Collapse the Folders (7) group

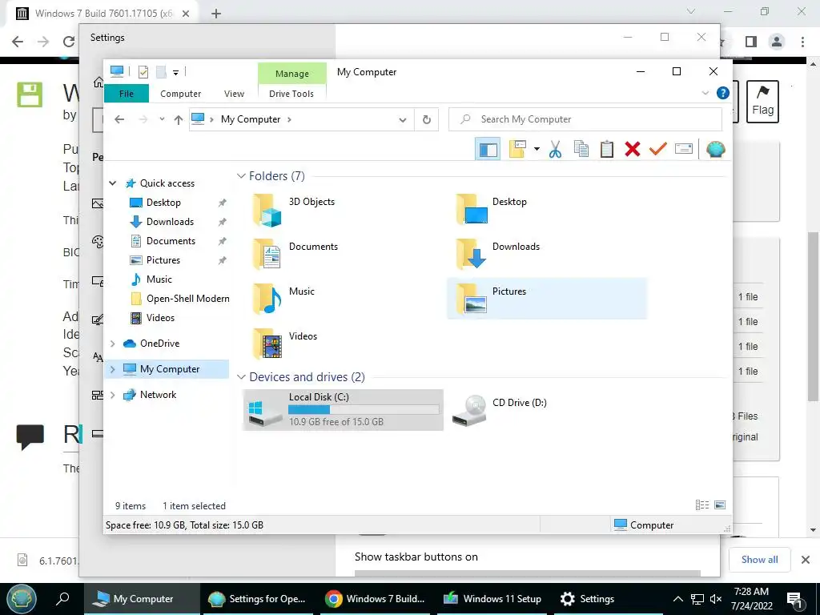[241, 175]
